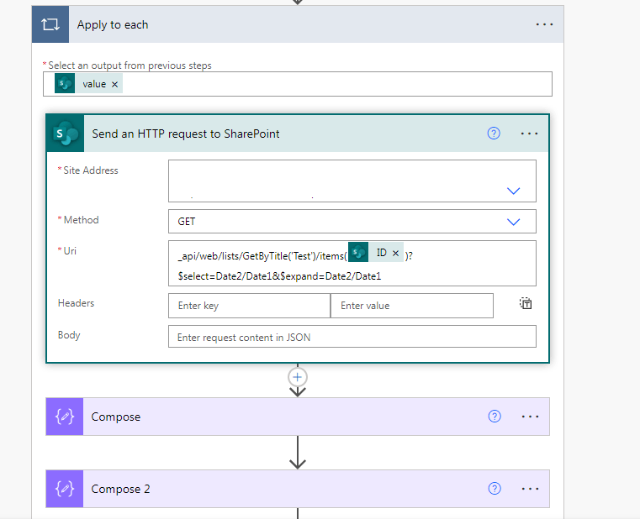Open help for Send an HTTP request
This screenshot has height=519, width=640.
point(494,134)
